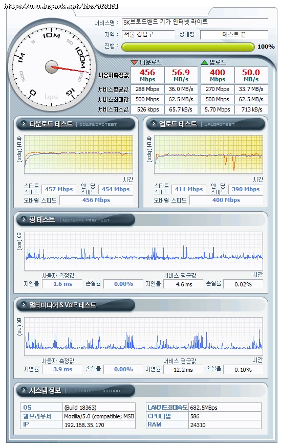Click ping service average latency 4.6 ms

coord(184,284)
